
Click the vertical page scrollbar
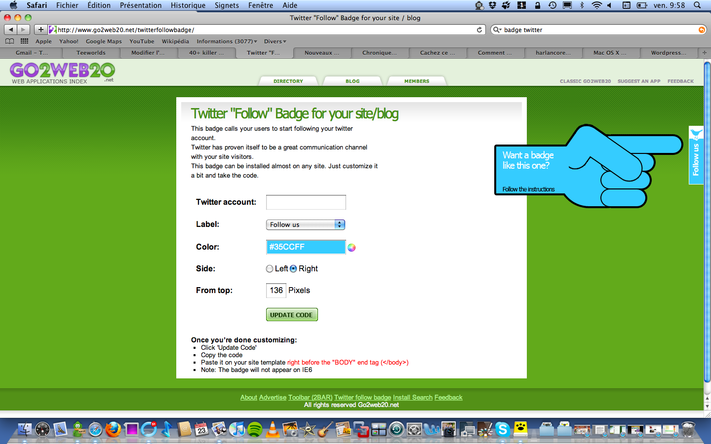tap(707, 222)
